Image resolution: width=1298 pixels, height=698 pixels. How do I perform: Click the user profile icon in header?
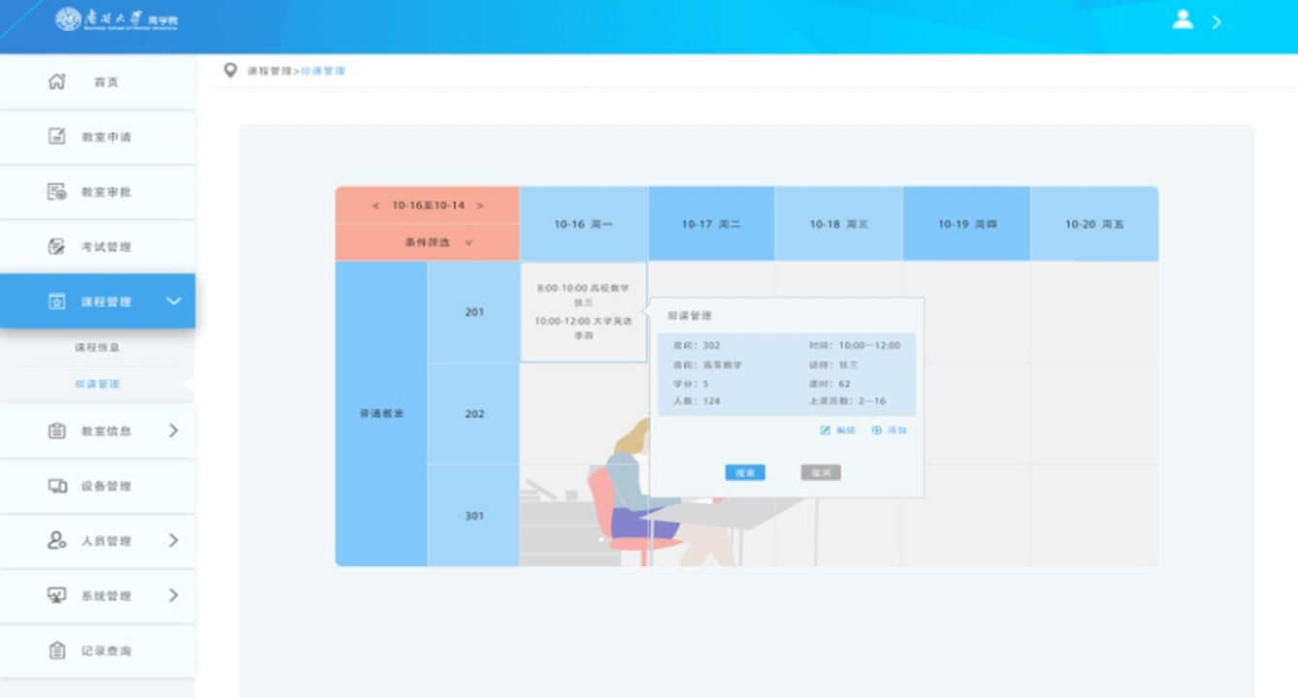pyautogui.click(x=1183, y=19)
